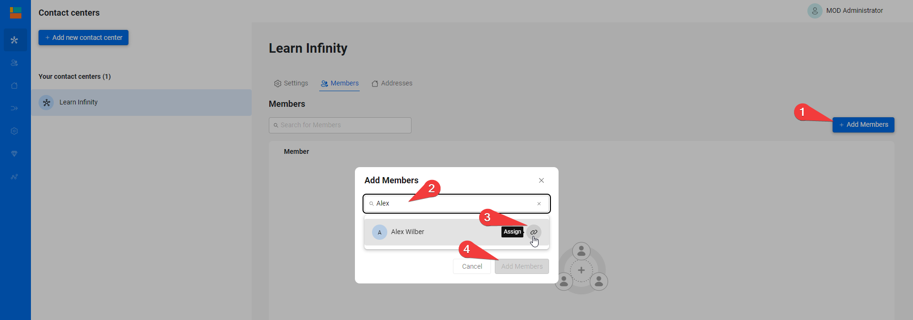913x320 pixels.
Task: Click the Assign link icon for Alex Wilber
Action: pyautogui.click(x=534, y=232)
